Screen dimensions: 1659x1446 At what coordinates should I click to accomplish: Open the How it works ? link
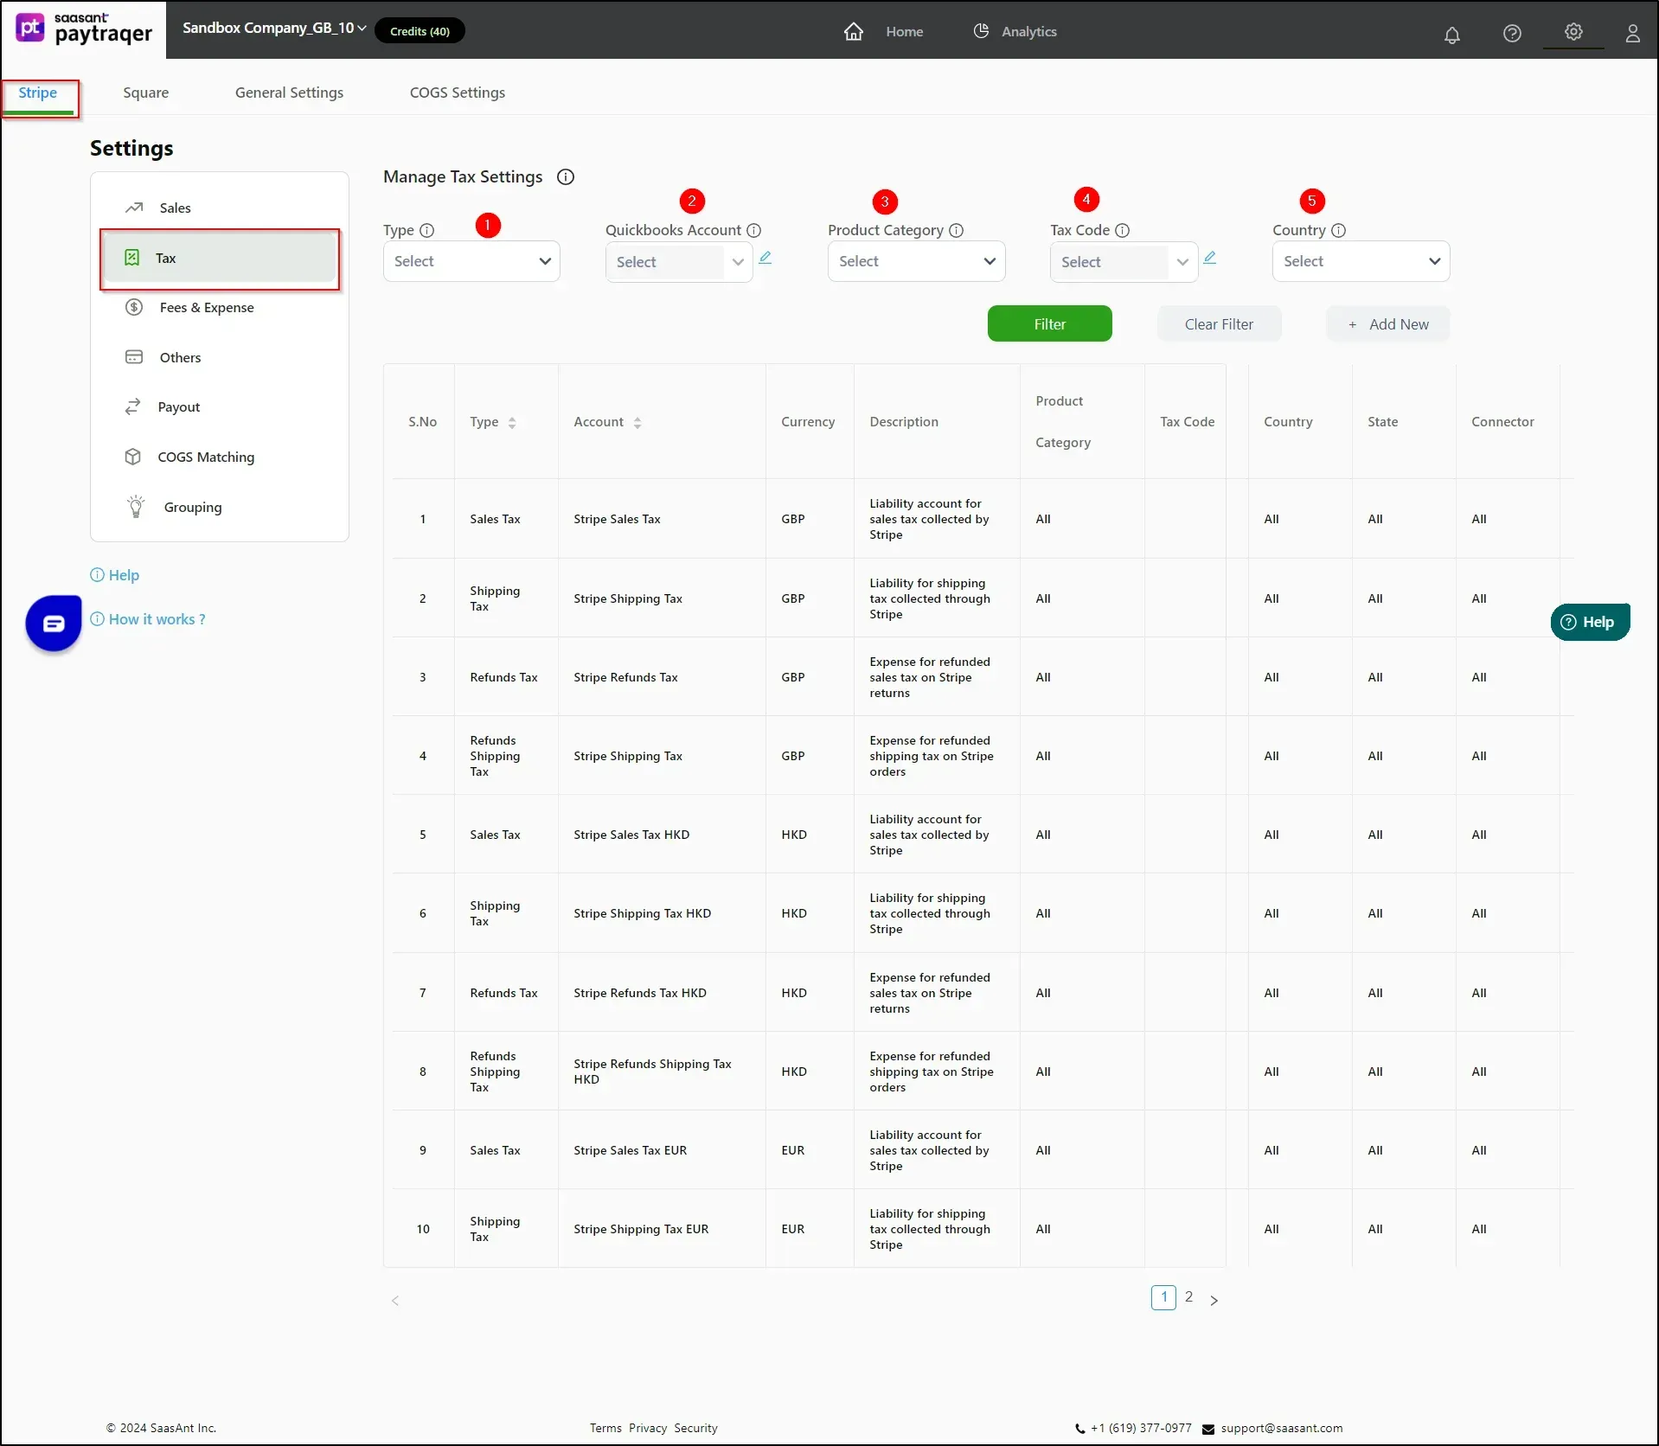(x=148, y=619)
